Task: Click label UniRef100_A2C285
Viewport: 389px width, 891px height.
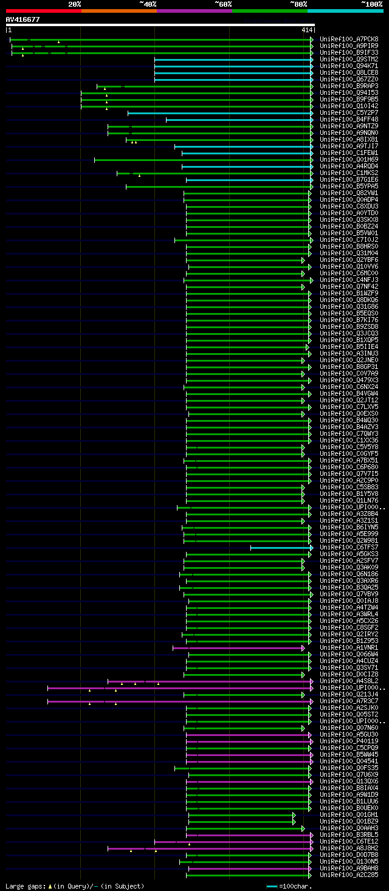Action: 349,875
